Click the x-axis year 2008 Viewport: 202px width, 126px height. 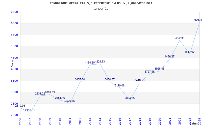(40, 121)
